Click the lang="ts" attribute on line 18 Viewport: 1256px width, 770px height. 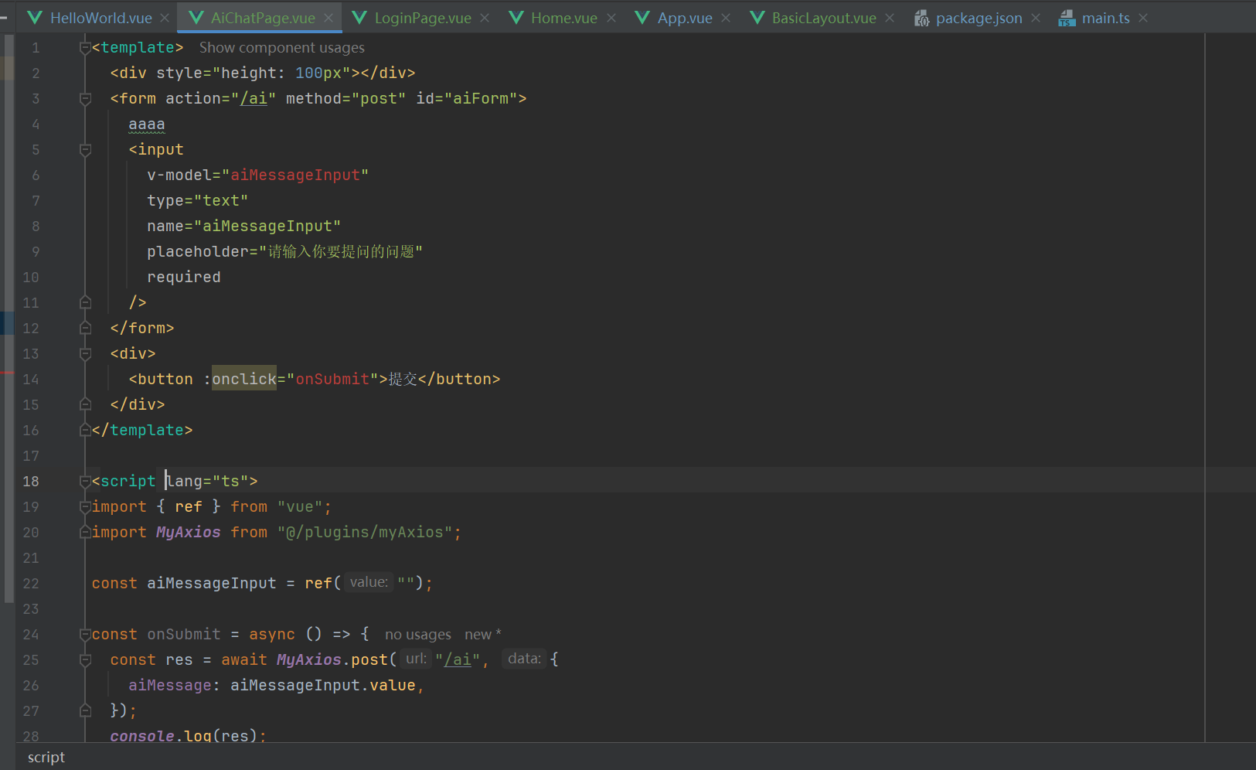point(206,482)
